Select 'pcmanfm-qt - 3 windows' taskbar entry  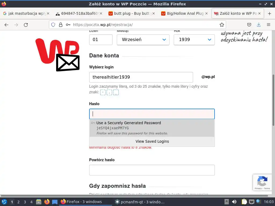click(140, 202)
